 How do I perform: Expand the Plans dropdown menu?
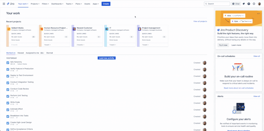coord(79,4)
